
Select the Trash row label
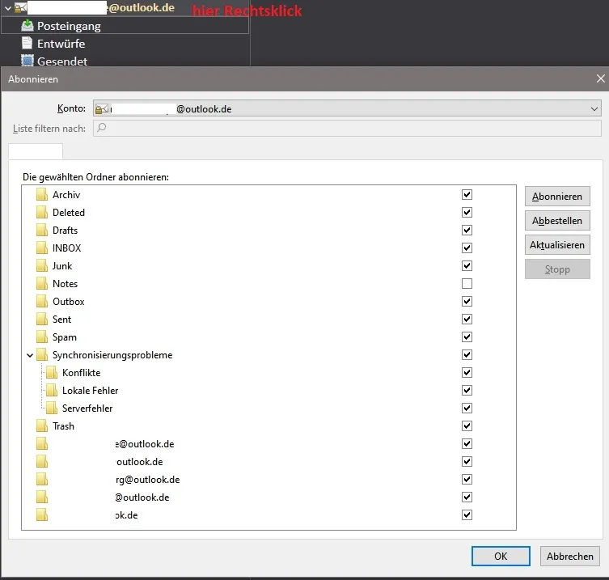coord(63,426)
